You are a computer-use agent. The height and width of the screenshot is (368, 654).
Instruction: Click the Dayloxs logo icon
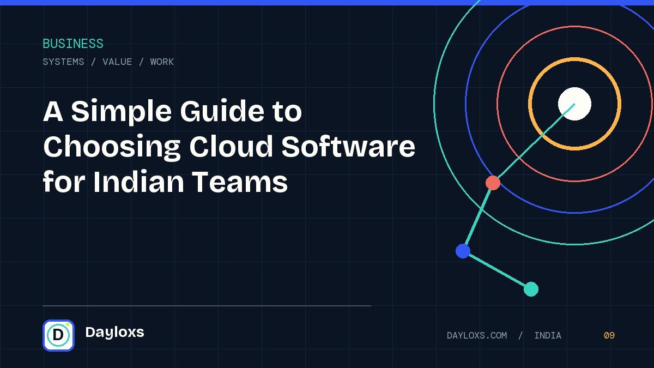click(x=58, y=335)
